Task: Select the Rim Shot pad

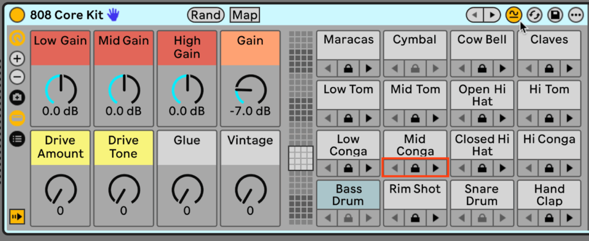Action: pyautogui.click(x=415, y=195)
